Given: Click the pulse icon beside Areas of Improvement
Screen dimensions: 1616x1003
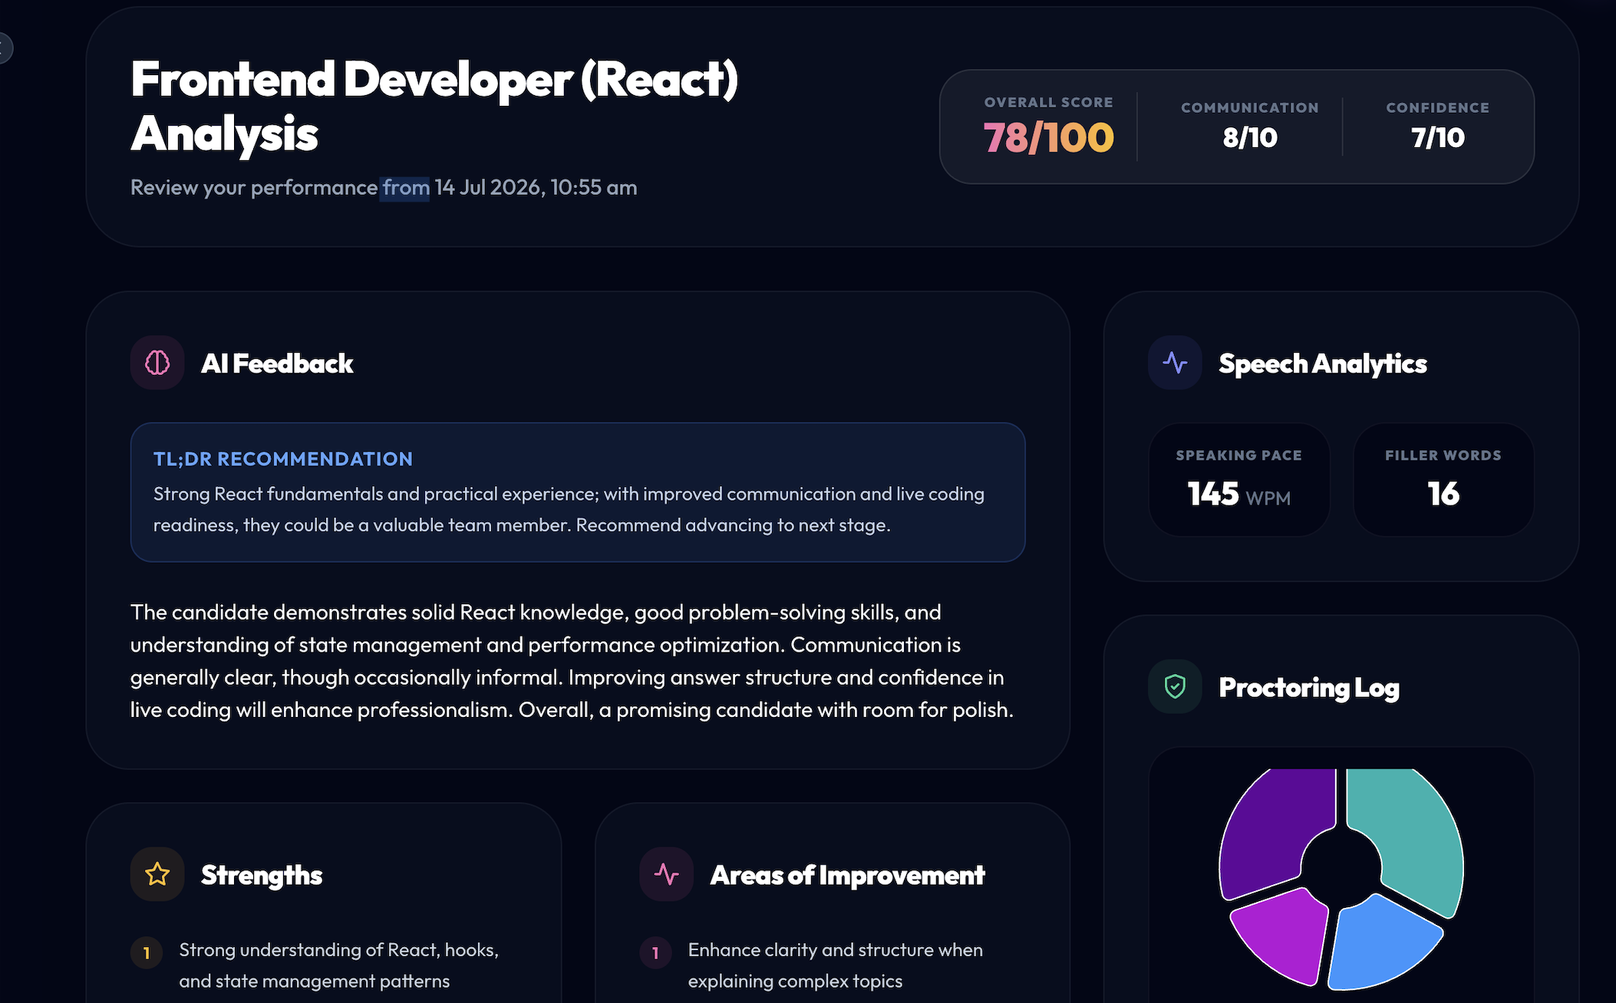Looking at the screenshot, I should (x=666, y=874).
